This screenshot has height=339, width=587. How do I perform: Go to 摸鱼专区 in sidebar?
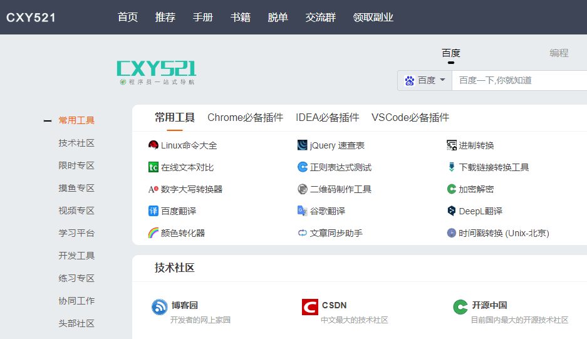(76, 188)
